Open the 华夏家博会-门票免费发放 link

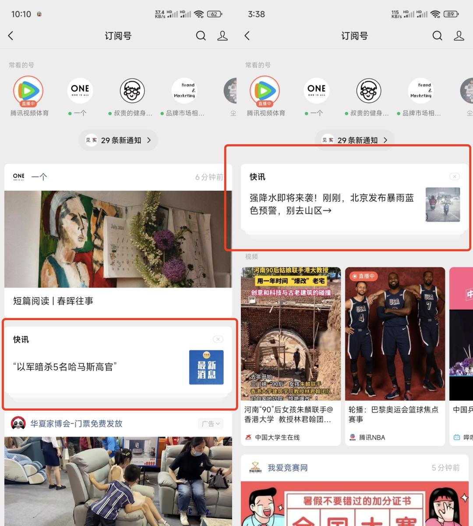click(76, 423)
